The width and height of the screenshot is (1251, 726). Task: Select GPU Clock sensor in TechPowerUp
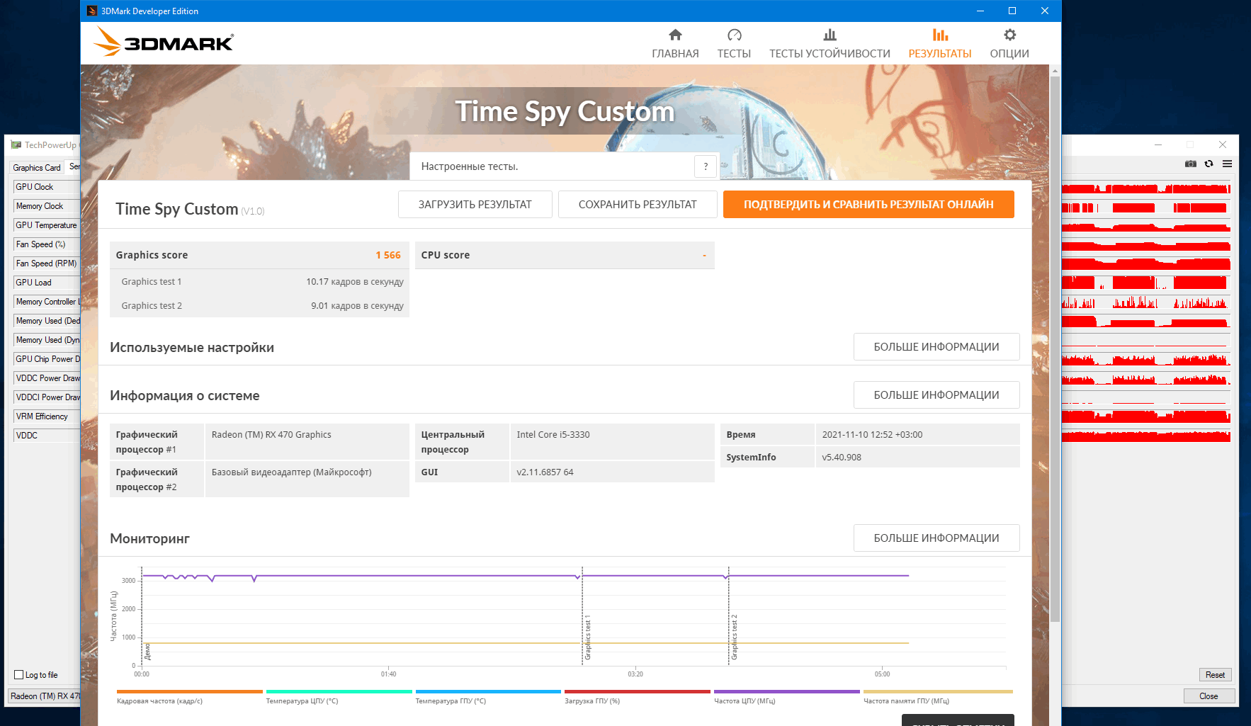click(47, 187)
